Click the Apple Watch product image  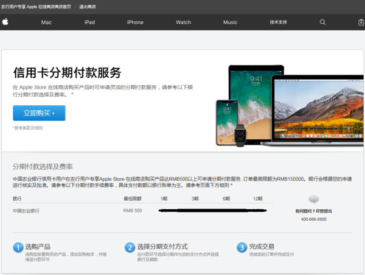(240, 135)
